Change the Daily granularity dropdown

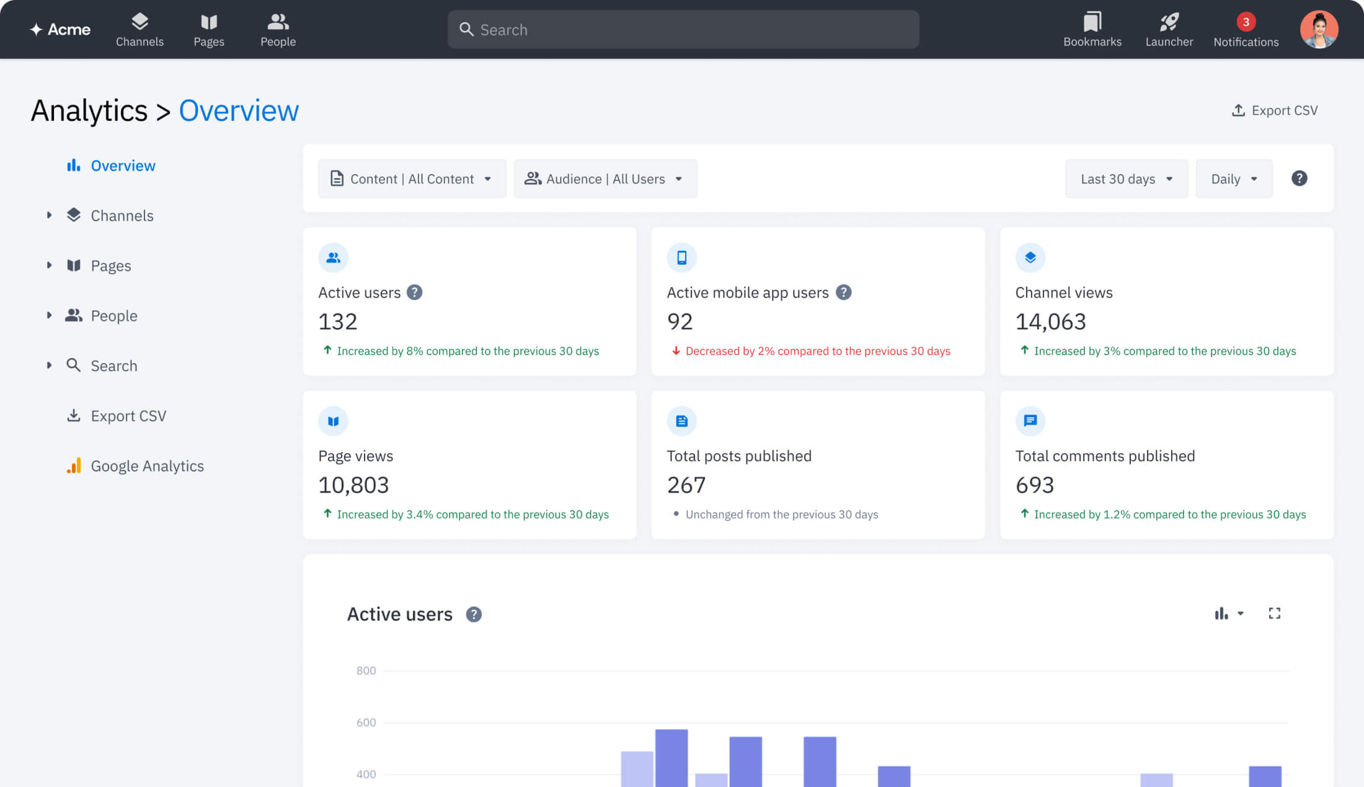(x=1233, y=178)
